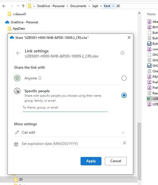Open recent locations dropdown arrow
The width and height of the screenshot is (158, 185).
point(18,6)
